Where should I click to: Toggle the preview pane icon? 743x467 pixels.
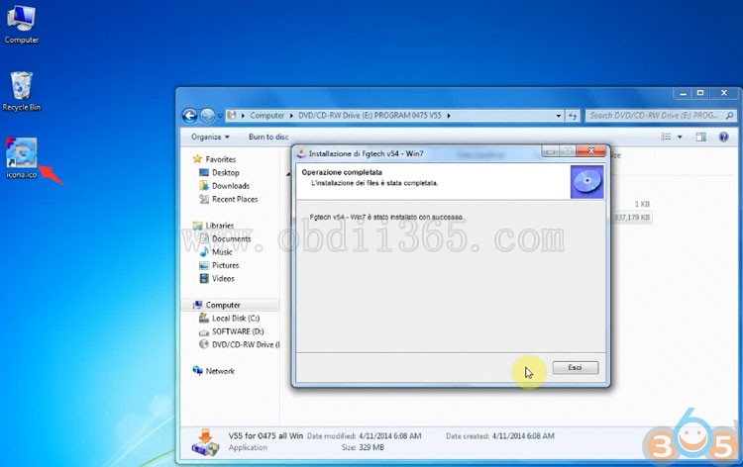pos(700,137)
